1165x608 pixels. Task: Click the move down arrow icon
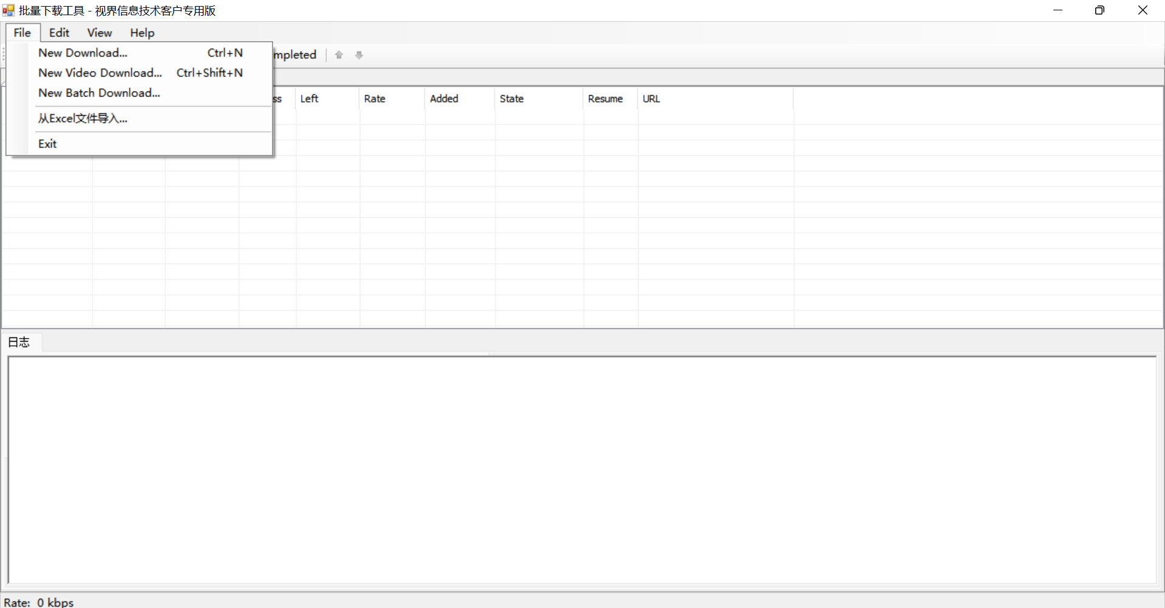pos(359,55)
